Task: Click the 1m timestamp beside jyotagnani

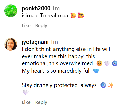Action: point(54,42)
